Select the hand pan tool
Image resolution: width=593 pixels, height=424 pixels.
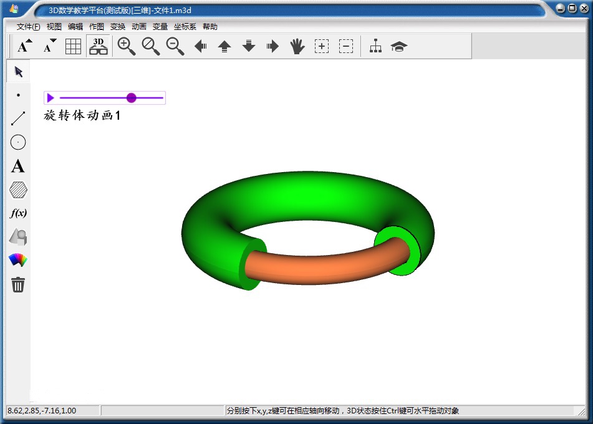297,46
